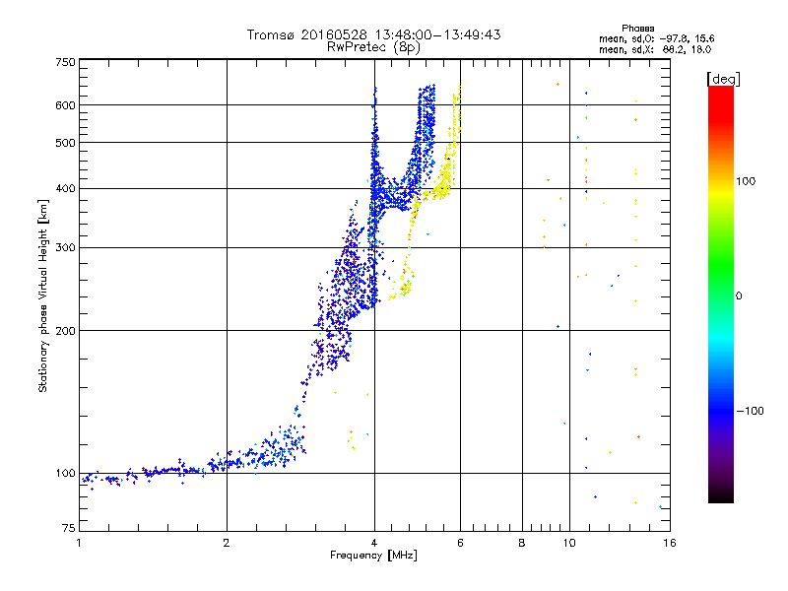The width and height of the screenshot is (788, 591).
Task: Click the y-axis label "600"
Action: click(65, 105)
